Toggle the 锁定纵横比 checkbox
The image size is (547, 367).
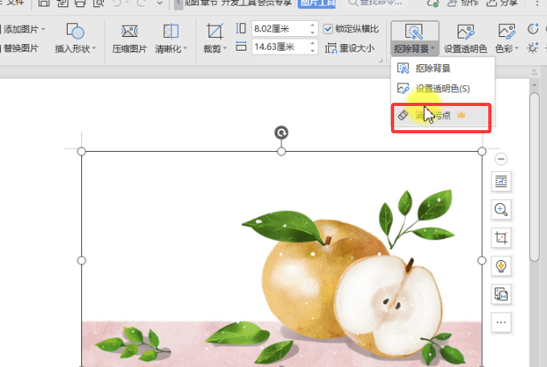point(328,29)
